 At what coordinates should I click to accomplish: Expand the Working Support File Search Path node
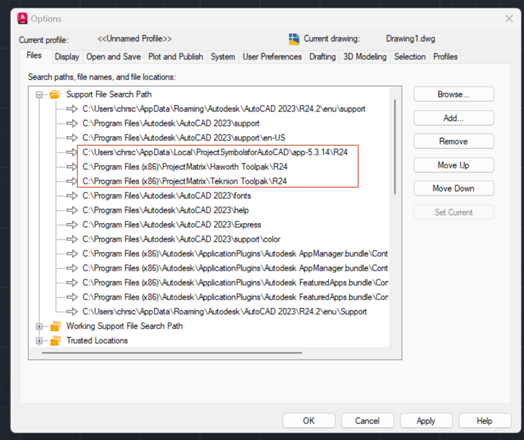point(39,326)
